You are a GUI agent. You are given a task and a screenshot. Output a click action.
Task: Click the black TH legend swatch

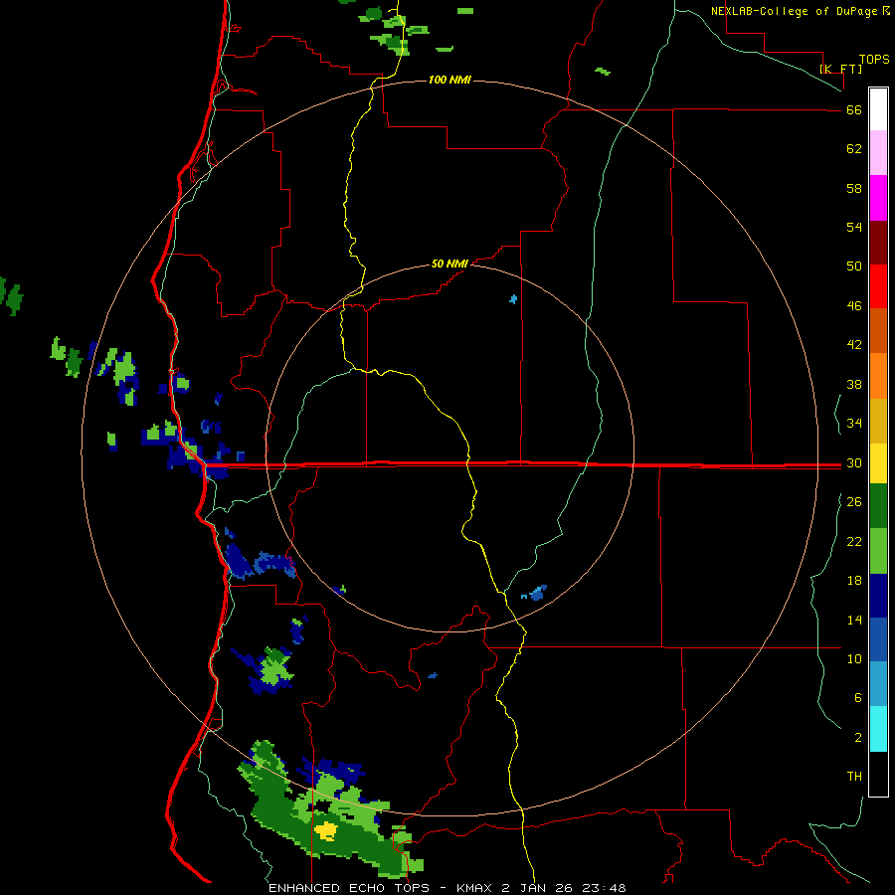click(x=878, y=774)
